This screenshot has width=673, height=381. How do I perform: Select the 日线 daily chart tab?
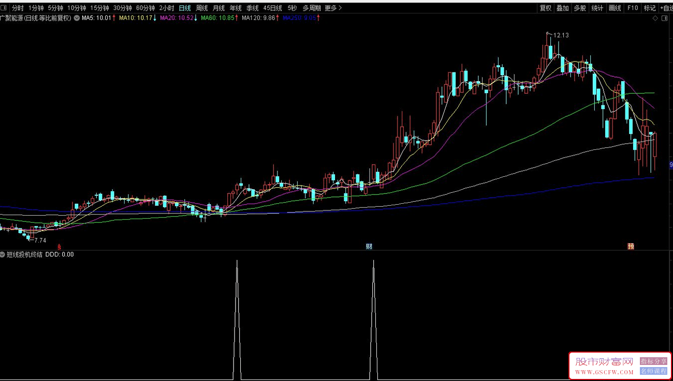click(x=185, y=8)
